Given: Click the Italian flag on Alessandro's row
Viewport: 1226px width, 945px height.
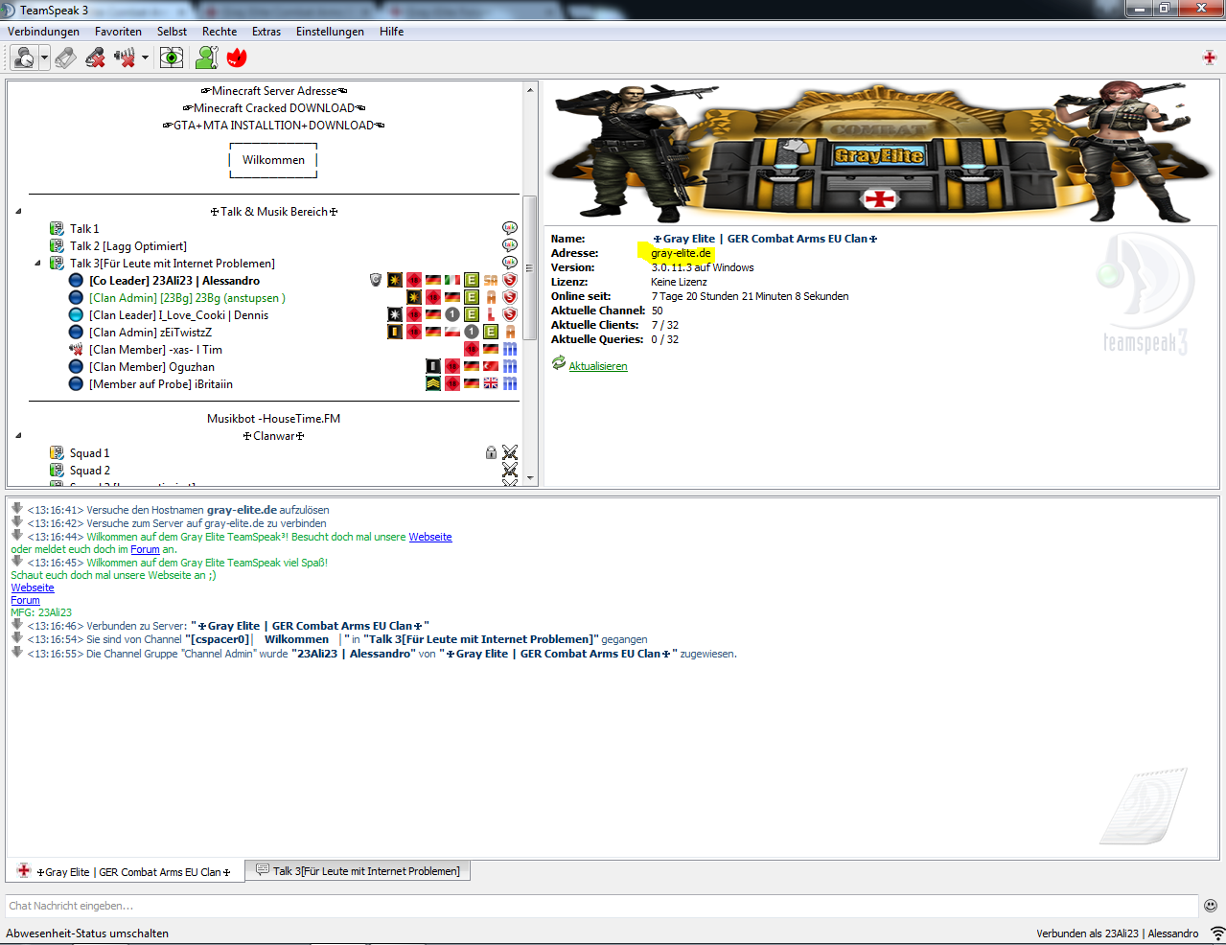Looking at the screenshot, I should tap(452, 280).
